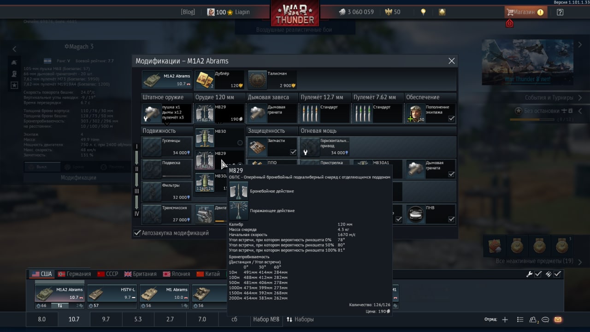The height and width of the screenshot is (332, 590).
Task: Click the Гусеницы tracks modification
Action: pyautogui.click(x=167, y=147)
